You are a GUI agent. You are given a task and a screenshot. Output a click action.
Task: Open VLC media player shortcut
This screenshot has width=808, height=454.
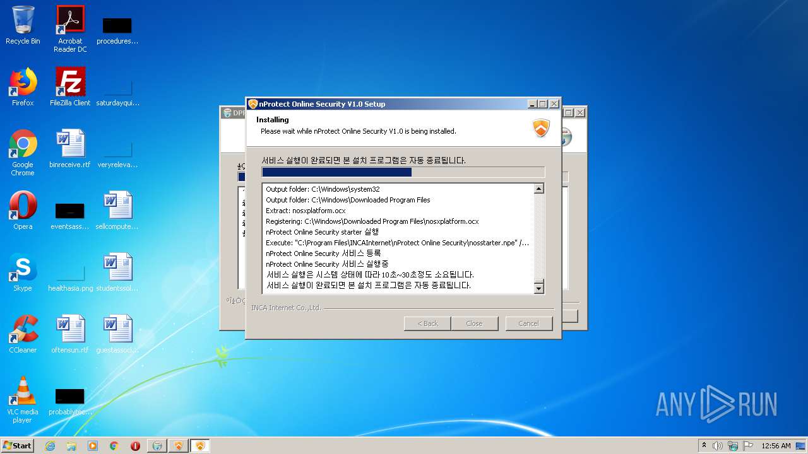23,400
